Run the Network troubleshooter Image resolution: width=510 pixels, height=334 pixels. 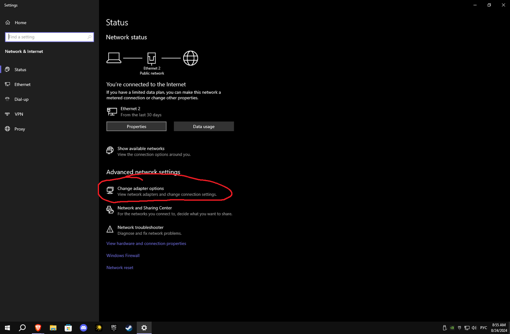coord(144,230)
